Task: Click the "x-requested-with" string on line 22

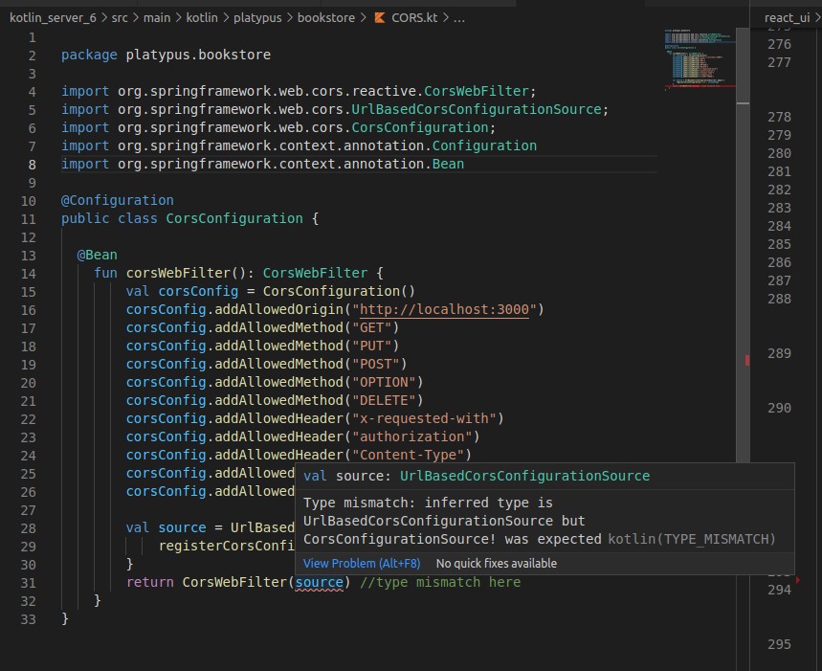Action: (x=424, y=418)
